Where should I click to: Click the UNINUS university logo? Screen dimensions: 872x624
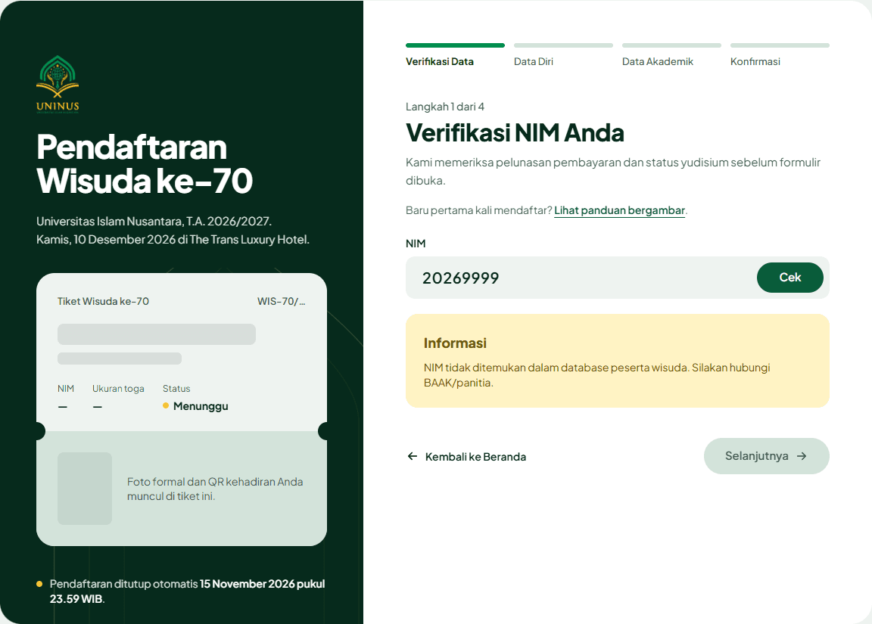click(58, 84)
